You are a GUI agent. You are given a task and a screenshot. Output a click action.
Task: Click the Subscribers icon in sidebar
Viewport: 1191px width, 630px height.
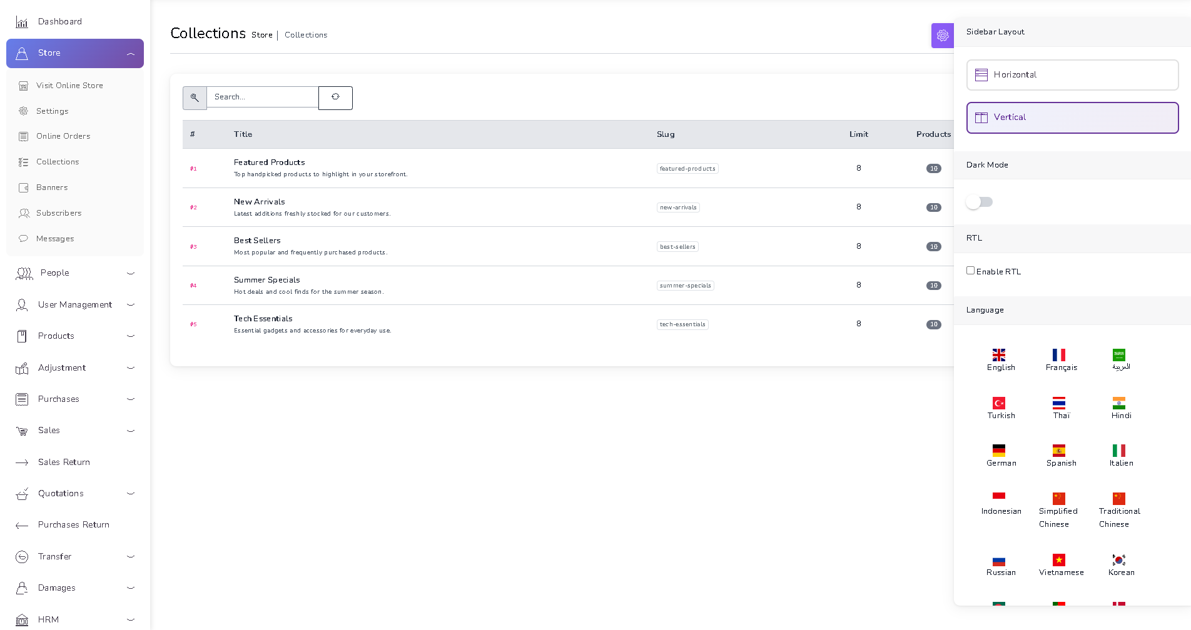(x=24, y=212)
